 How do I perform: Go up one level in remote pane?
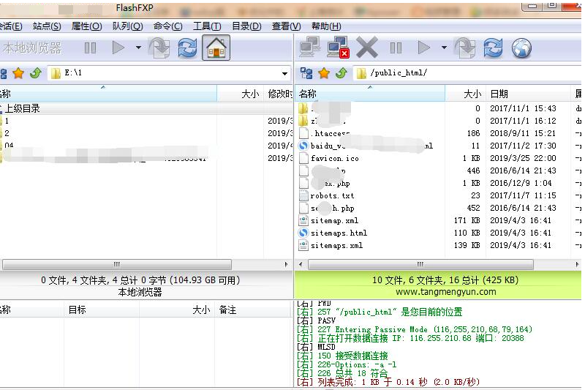(x=341, y=73)
